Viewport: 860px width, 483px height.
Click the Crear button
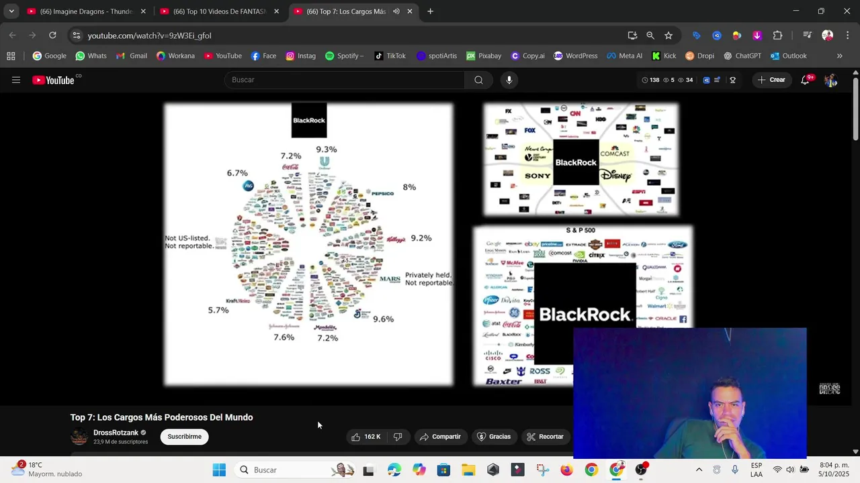(x=771, y=80)
